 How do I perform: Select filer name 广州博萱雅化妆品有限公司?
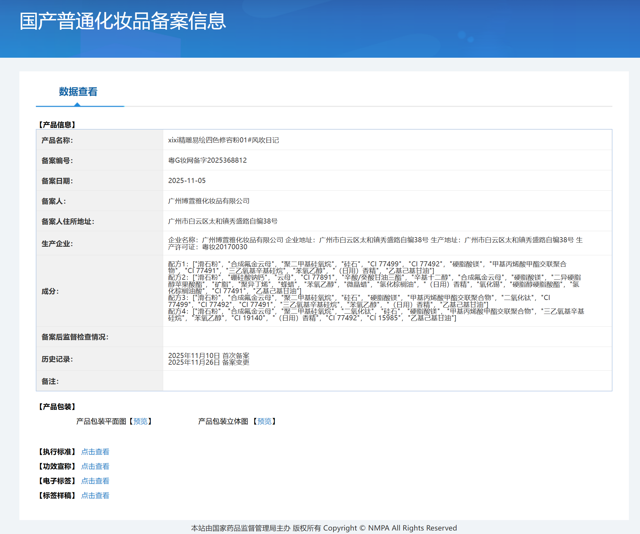point(209,201)
